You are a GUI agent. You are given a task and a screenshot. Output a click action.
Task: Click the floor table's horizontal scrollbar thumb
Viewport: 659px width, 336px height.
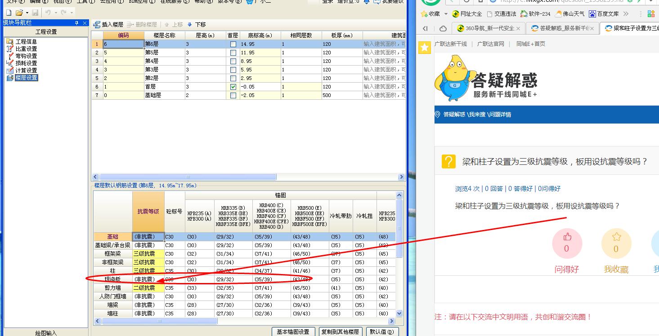pos(188,177)
